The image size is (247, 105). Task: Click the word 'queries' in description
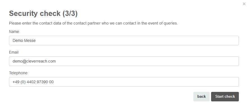click(x=170, y=23)
